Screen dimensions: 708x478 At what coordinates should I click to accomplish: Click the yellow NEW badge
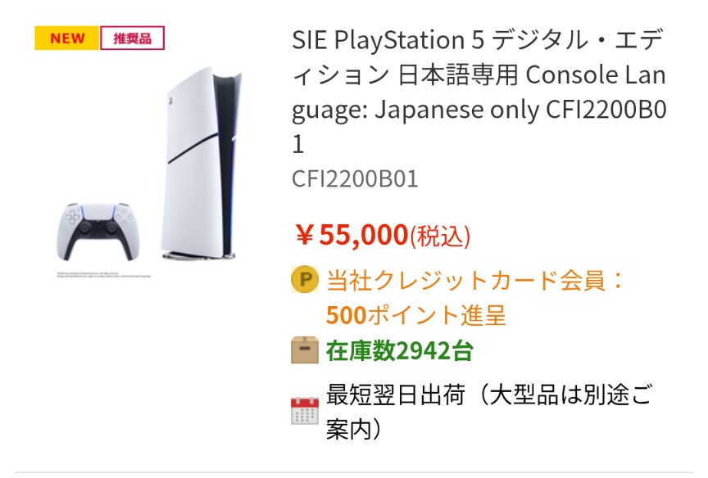coord(66,38)
